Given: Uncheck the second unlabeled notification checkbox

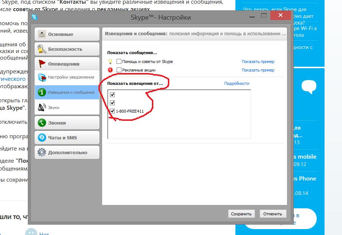Looking at the screenshot, I should (x=112, y=103).
